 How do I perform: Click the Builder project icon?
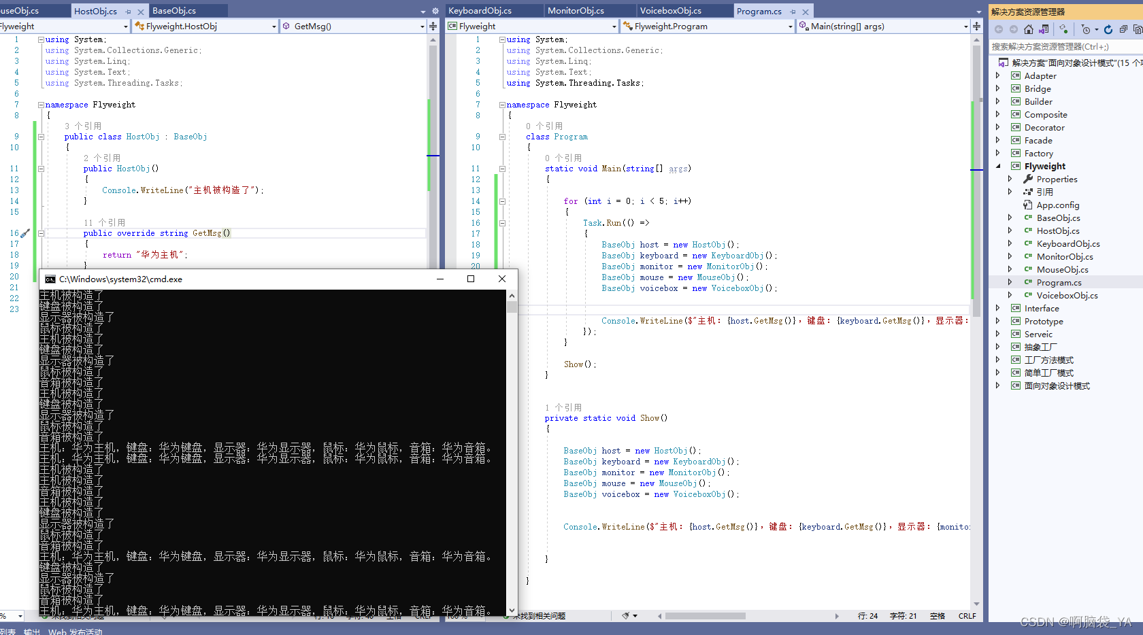pos(1016,101)
